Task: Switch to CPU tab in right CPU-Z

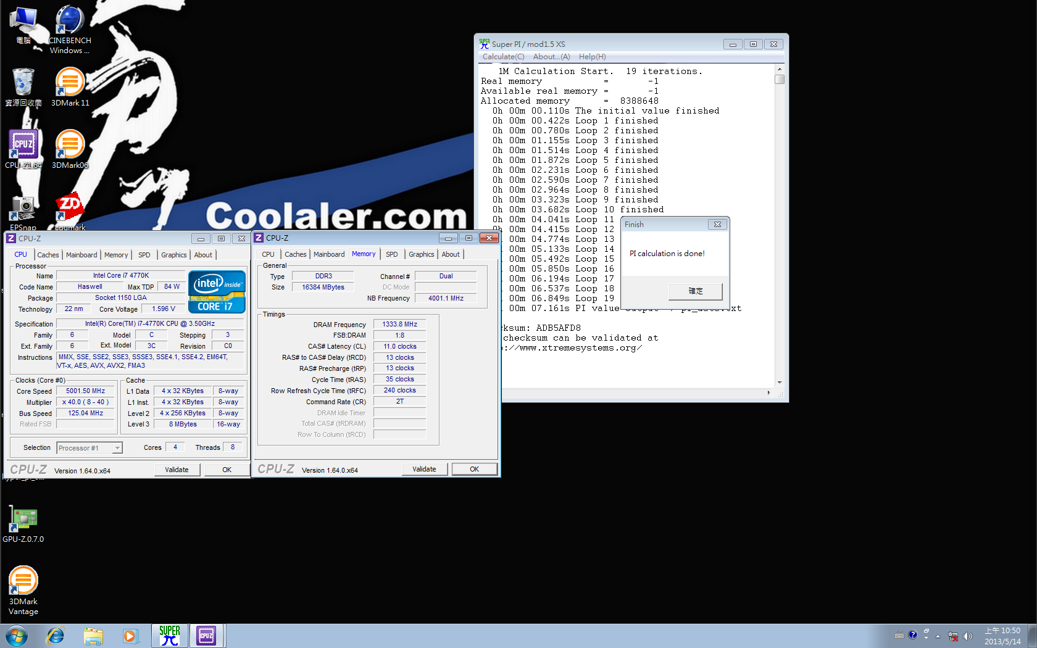Action: pyautogui.click(x=268, y=254)
